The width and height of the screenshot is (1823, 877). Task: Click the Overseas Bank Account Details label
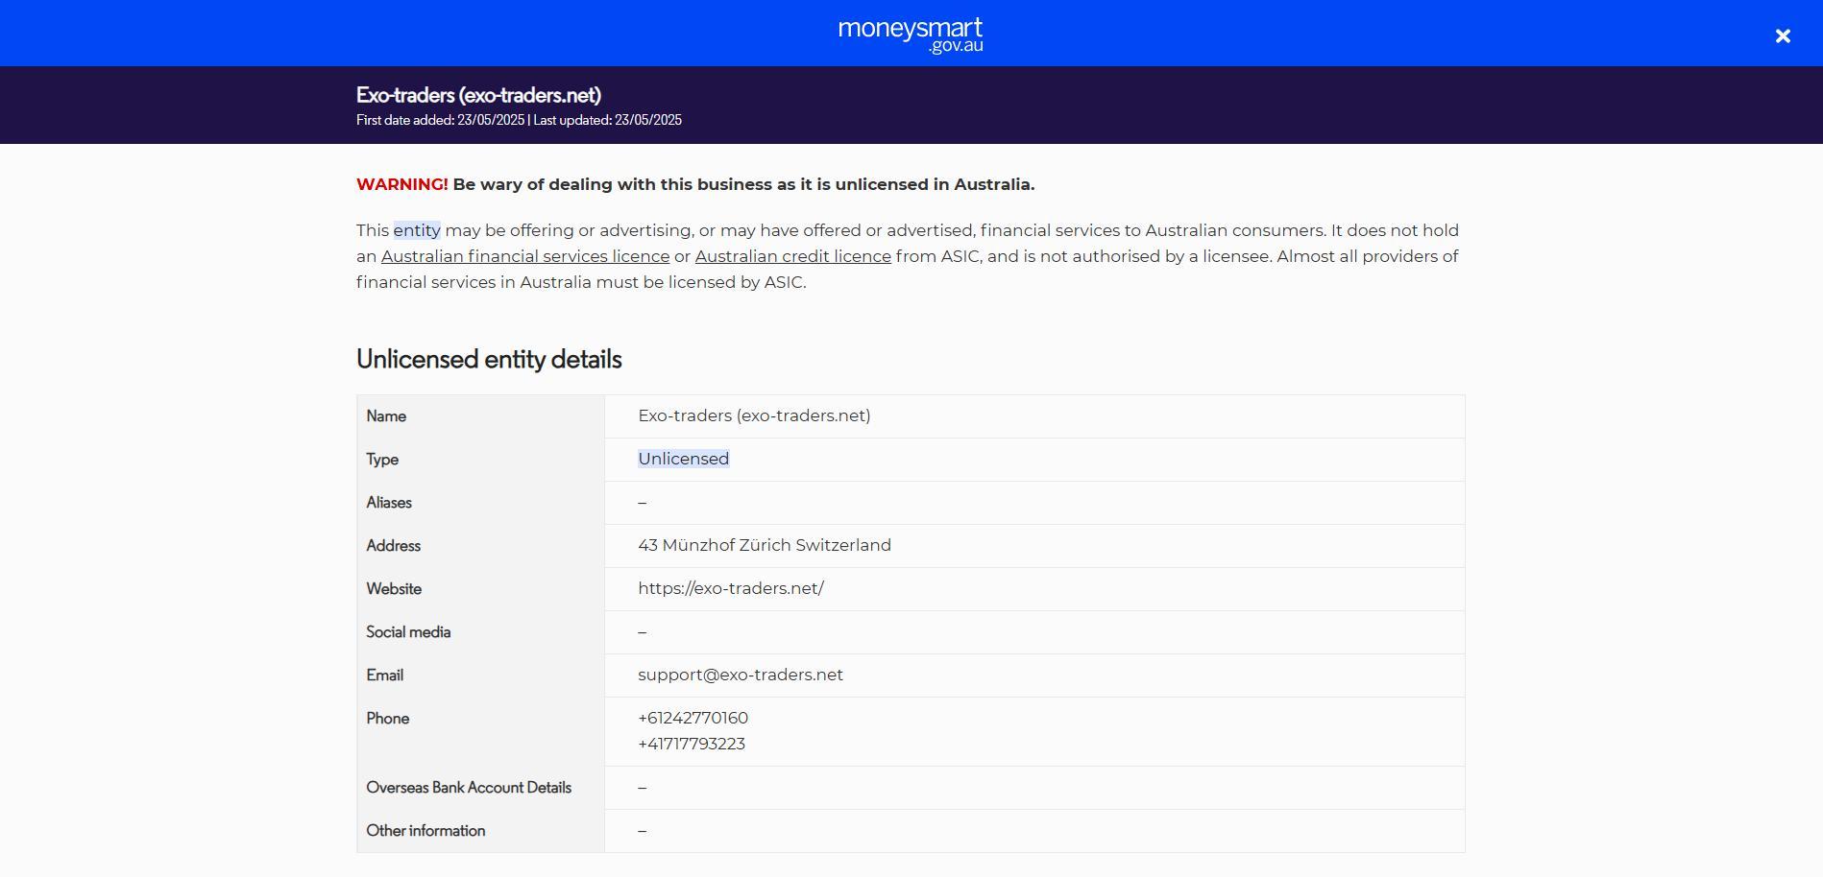click(469, 788)
